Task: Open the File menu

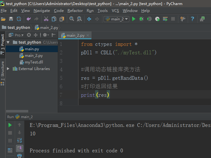Action: 3,11
